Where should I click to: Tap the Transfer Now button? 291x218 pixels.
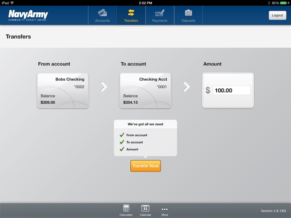[145, 166]
